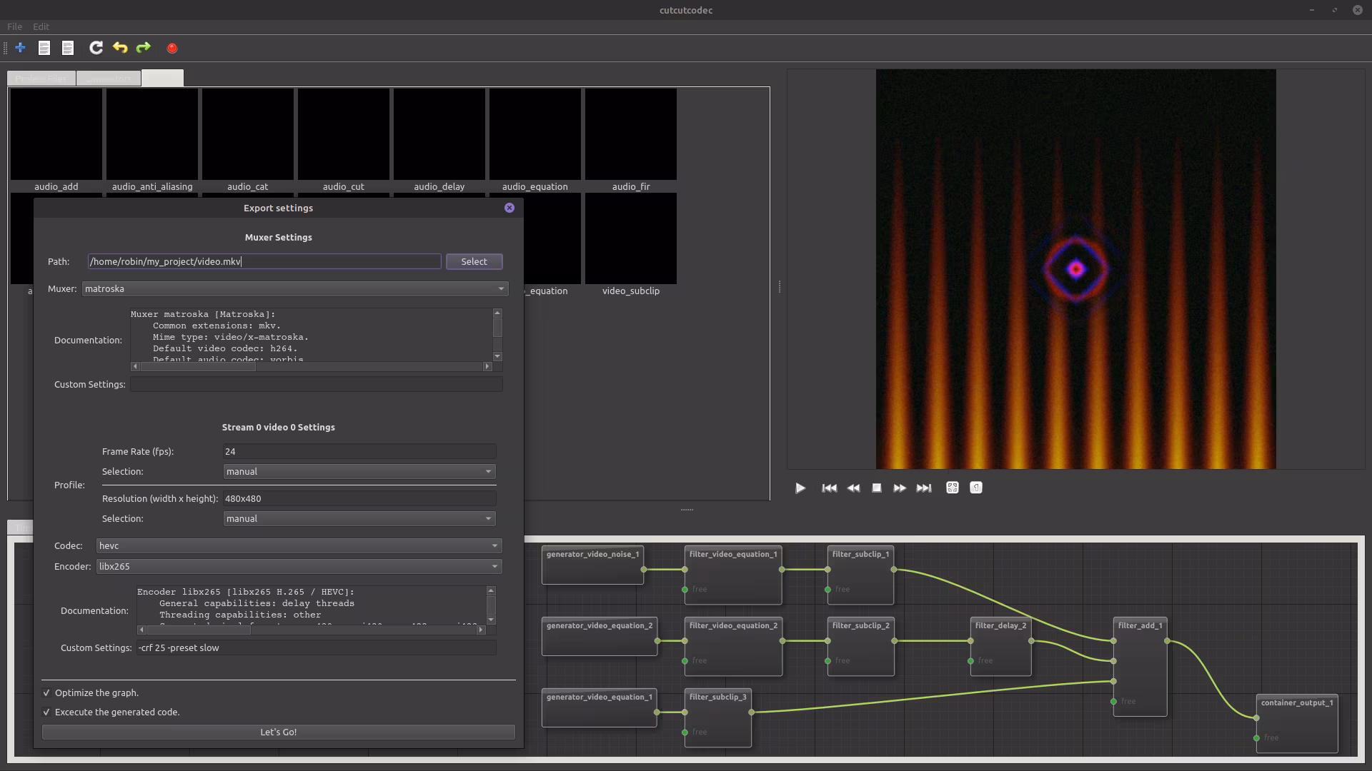Select the generator_video_equation_1 node
Screen dimensions: 1372x771
600,707
